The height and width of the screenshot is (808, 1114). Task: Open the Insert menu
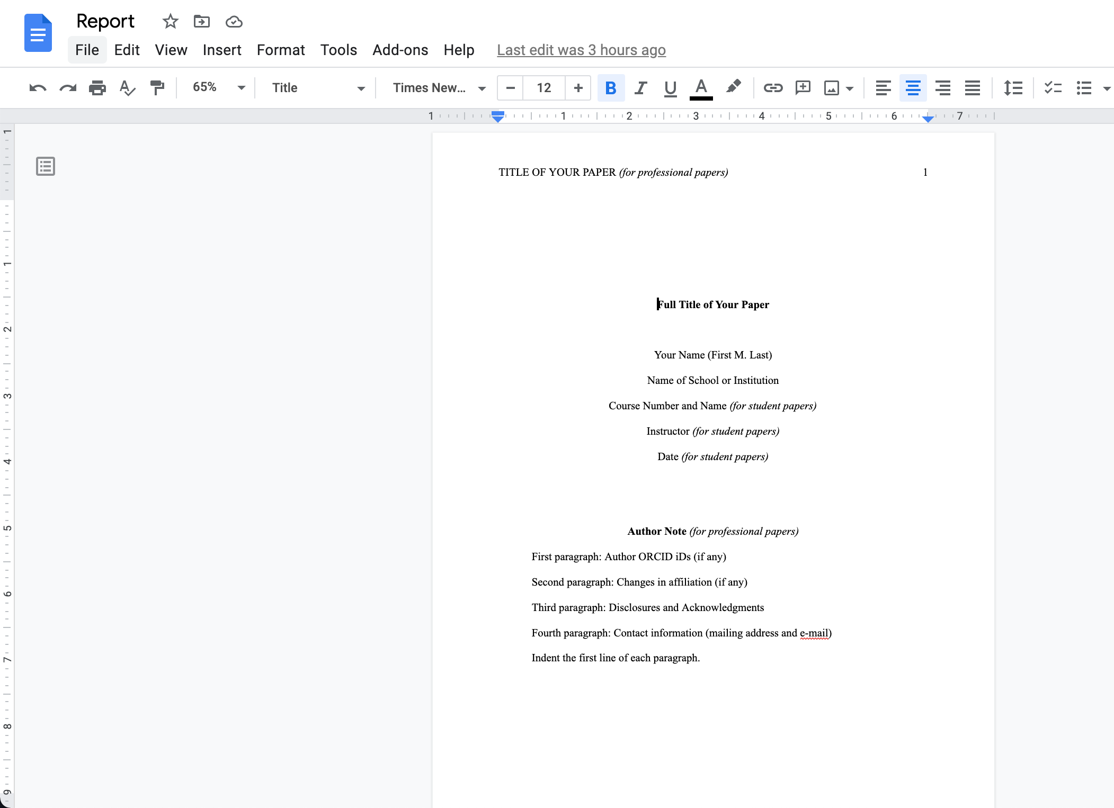pos(220,49)
